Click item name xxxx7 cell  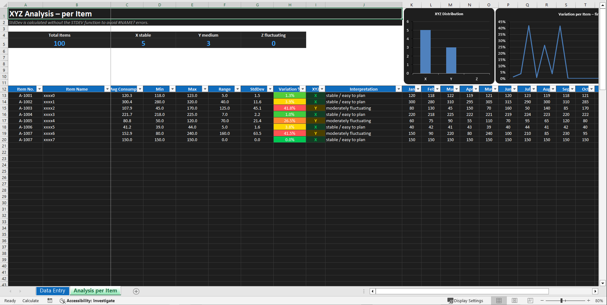(x=77, y=140)
